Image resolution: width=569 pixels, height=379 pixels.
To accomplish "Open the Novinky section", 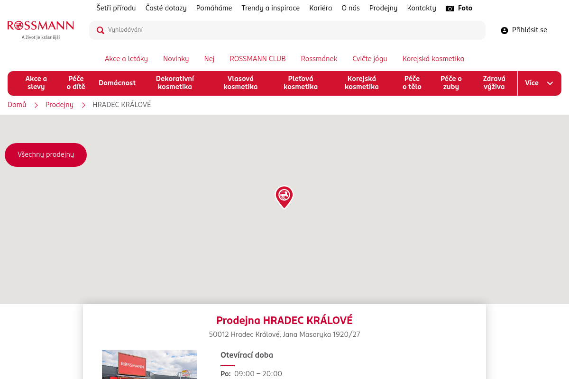I will 176,59.
